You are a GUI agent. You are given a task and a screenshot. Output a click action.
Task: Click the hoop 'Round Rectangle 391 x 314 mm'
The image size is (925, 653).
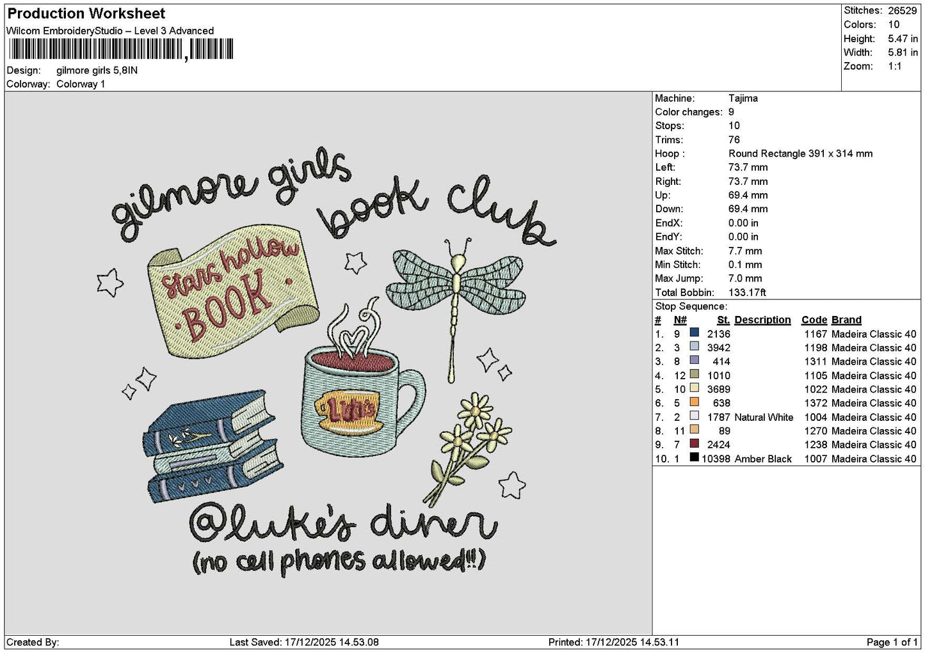pos(801,153)
